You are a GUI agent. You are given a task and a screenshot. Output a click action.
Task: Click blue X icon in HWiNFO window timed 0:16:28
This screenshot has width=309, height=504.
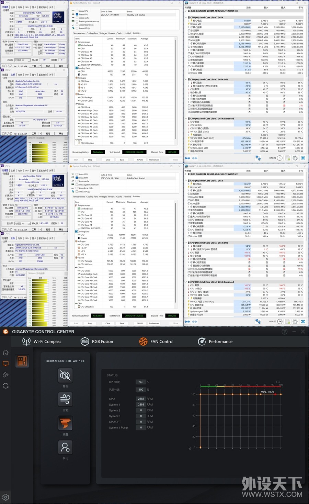[x=303, y=158]
